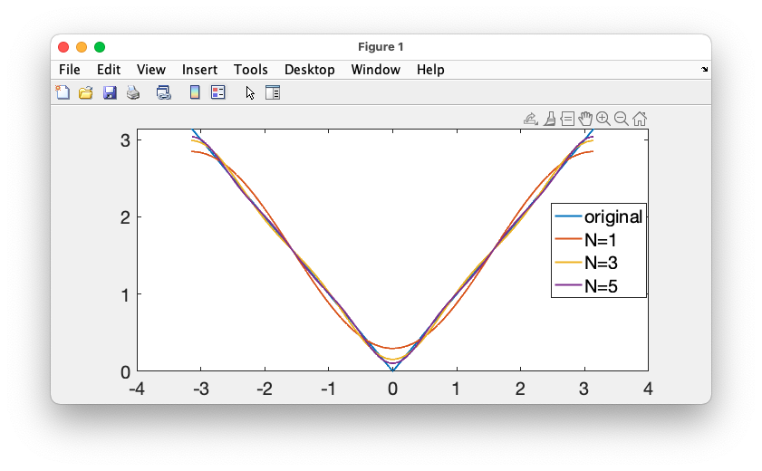Open the Desktop menu
The width and height of the screenshot is (762, 471).
click(310, 70)
